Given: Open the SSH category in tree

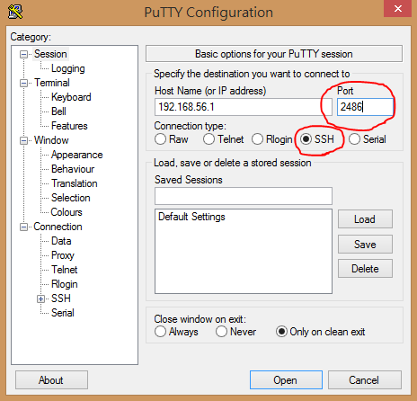Looking at the screenshot, I should pos(61,299).
